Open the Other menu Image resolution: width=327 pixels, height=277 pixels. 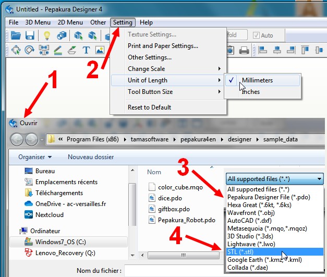coord(98,22)
